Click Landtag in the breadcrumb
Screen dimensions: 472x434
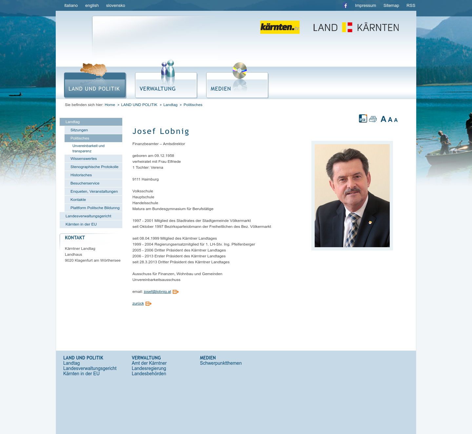pyautogui.click(x=170, y=105)
